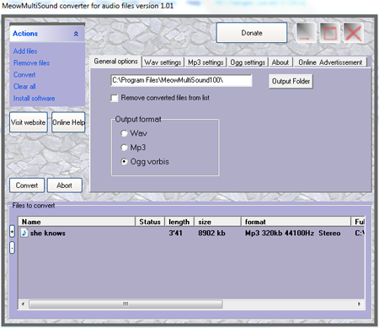379x328 pixels.
Task: Click the Output Folder button
Action: (x=291, y=81)
